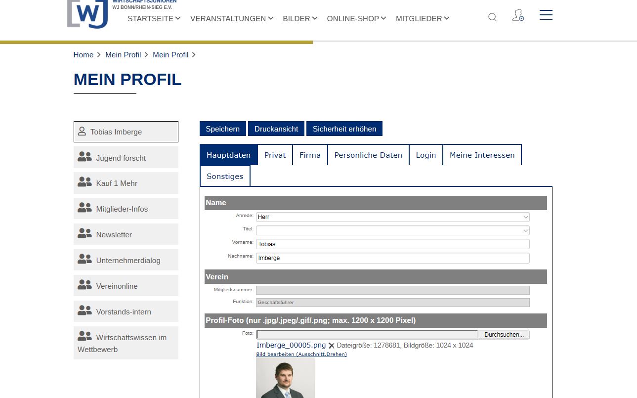
Task: Click group icon beside Vereinonline
Action: click(85, 285)
